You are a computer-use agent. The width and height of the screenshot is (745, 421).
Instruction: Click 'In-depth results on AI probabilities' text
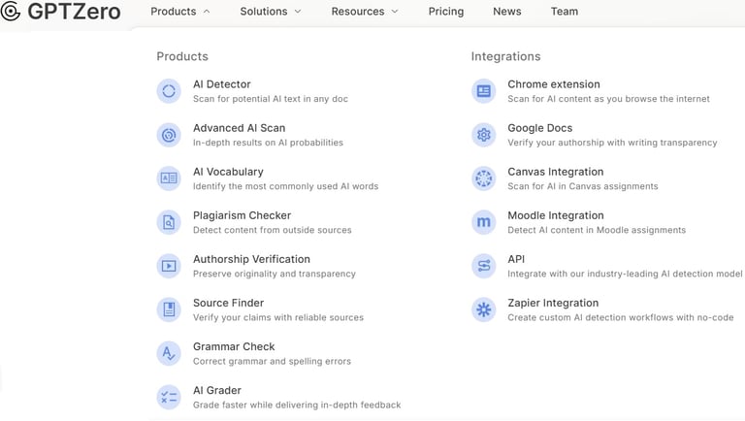[268, 143]
